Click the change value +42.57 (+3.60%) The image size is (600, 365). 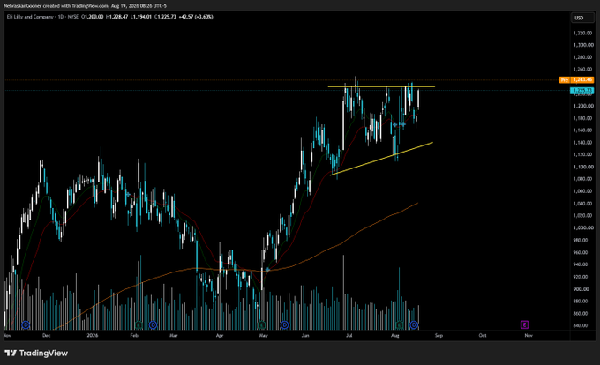coord(196,17)
